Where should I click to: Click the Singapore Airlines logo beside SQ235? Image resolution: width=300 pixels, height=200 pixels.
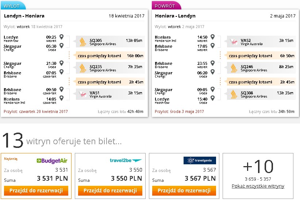coord(82,68)
